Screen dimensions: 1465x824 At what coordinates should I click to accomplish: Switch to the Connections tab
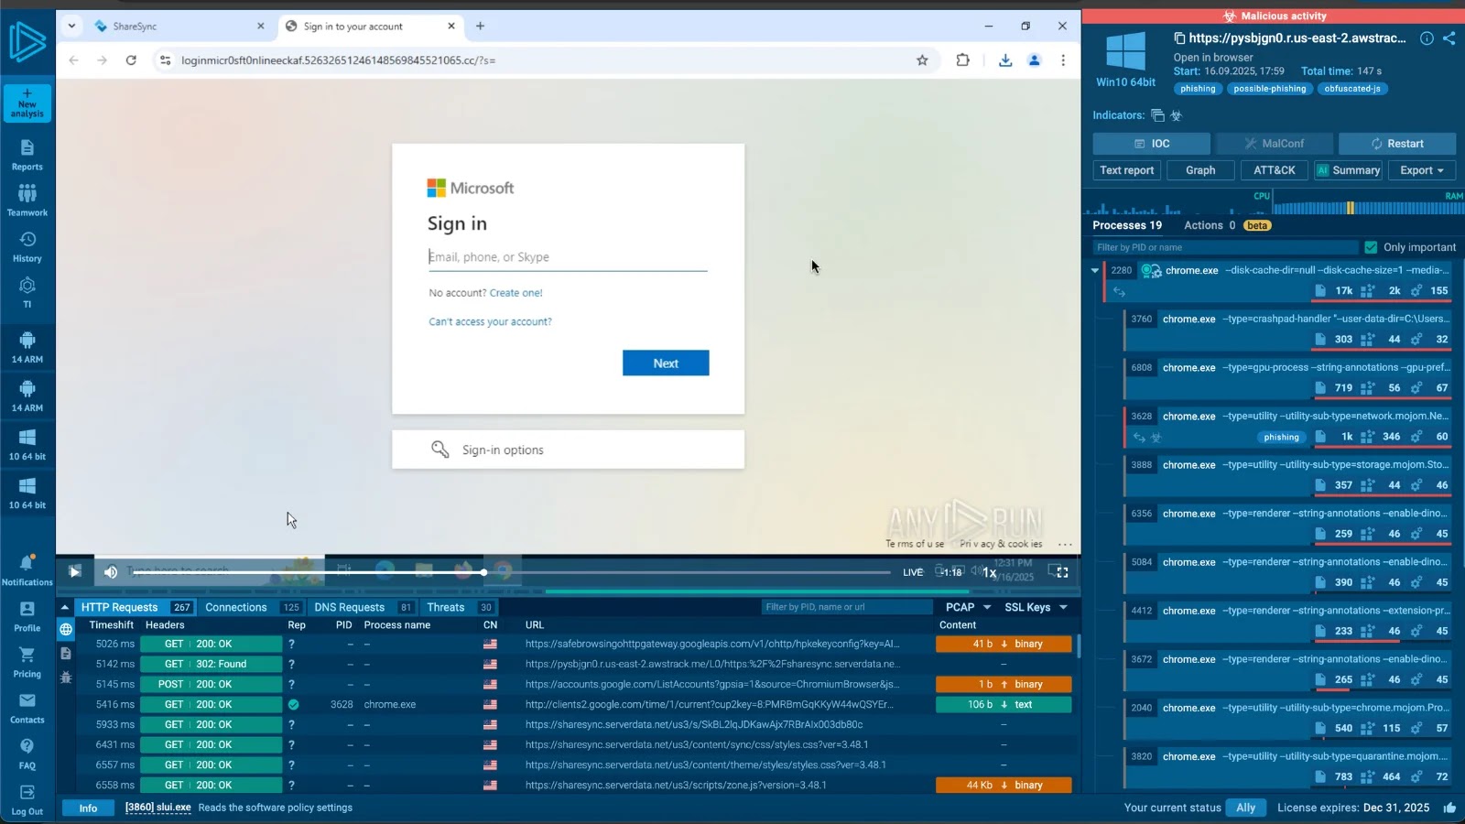pos(236,607)
